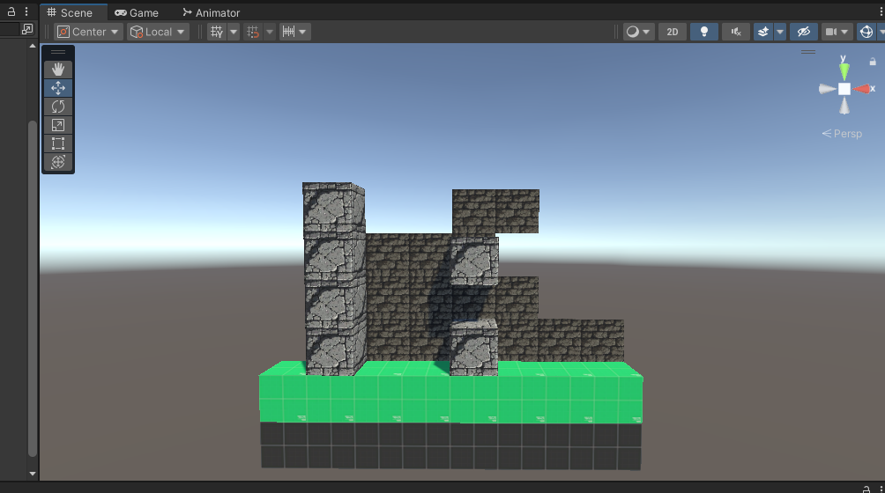Viewport: 885px width, 493px height.
Task: Select the Rotate tool
Action: (x=58, y=107)
